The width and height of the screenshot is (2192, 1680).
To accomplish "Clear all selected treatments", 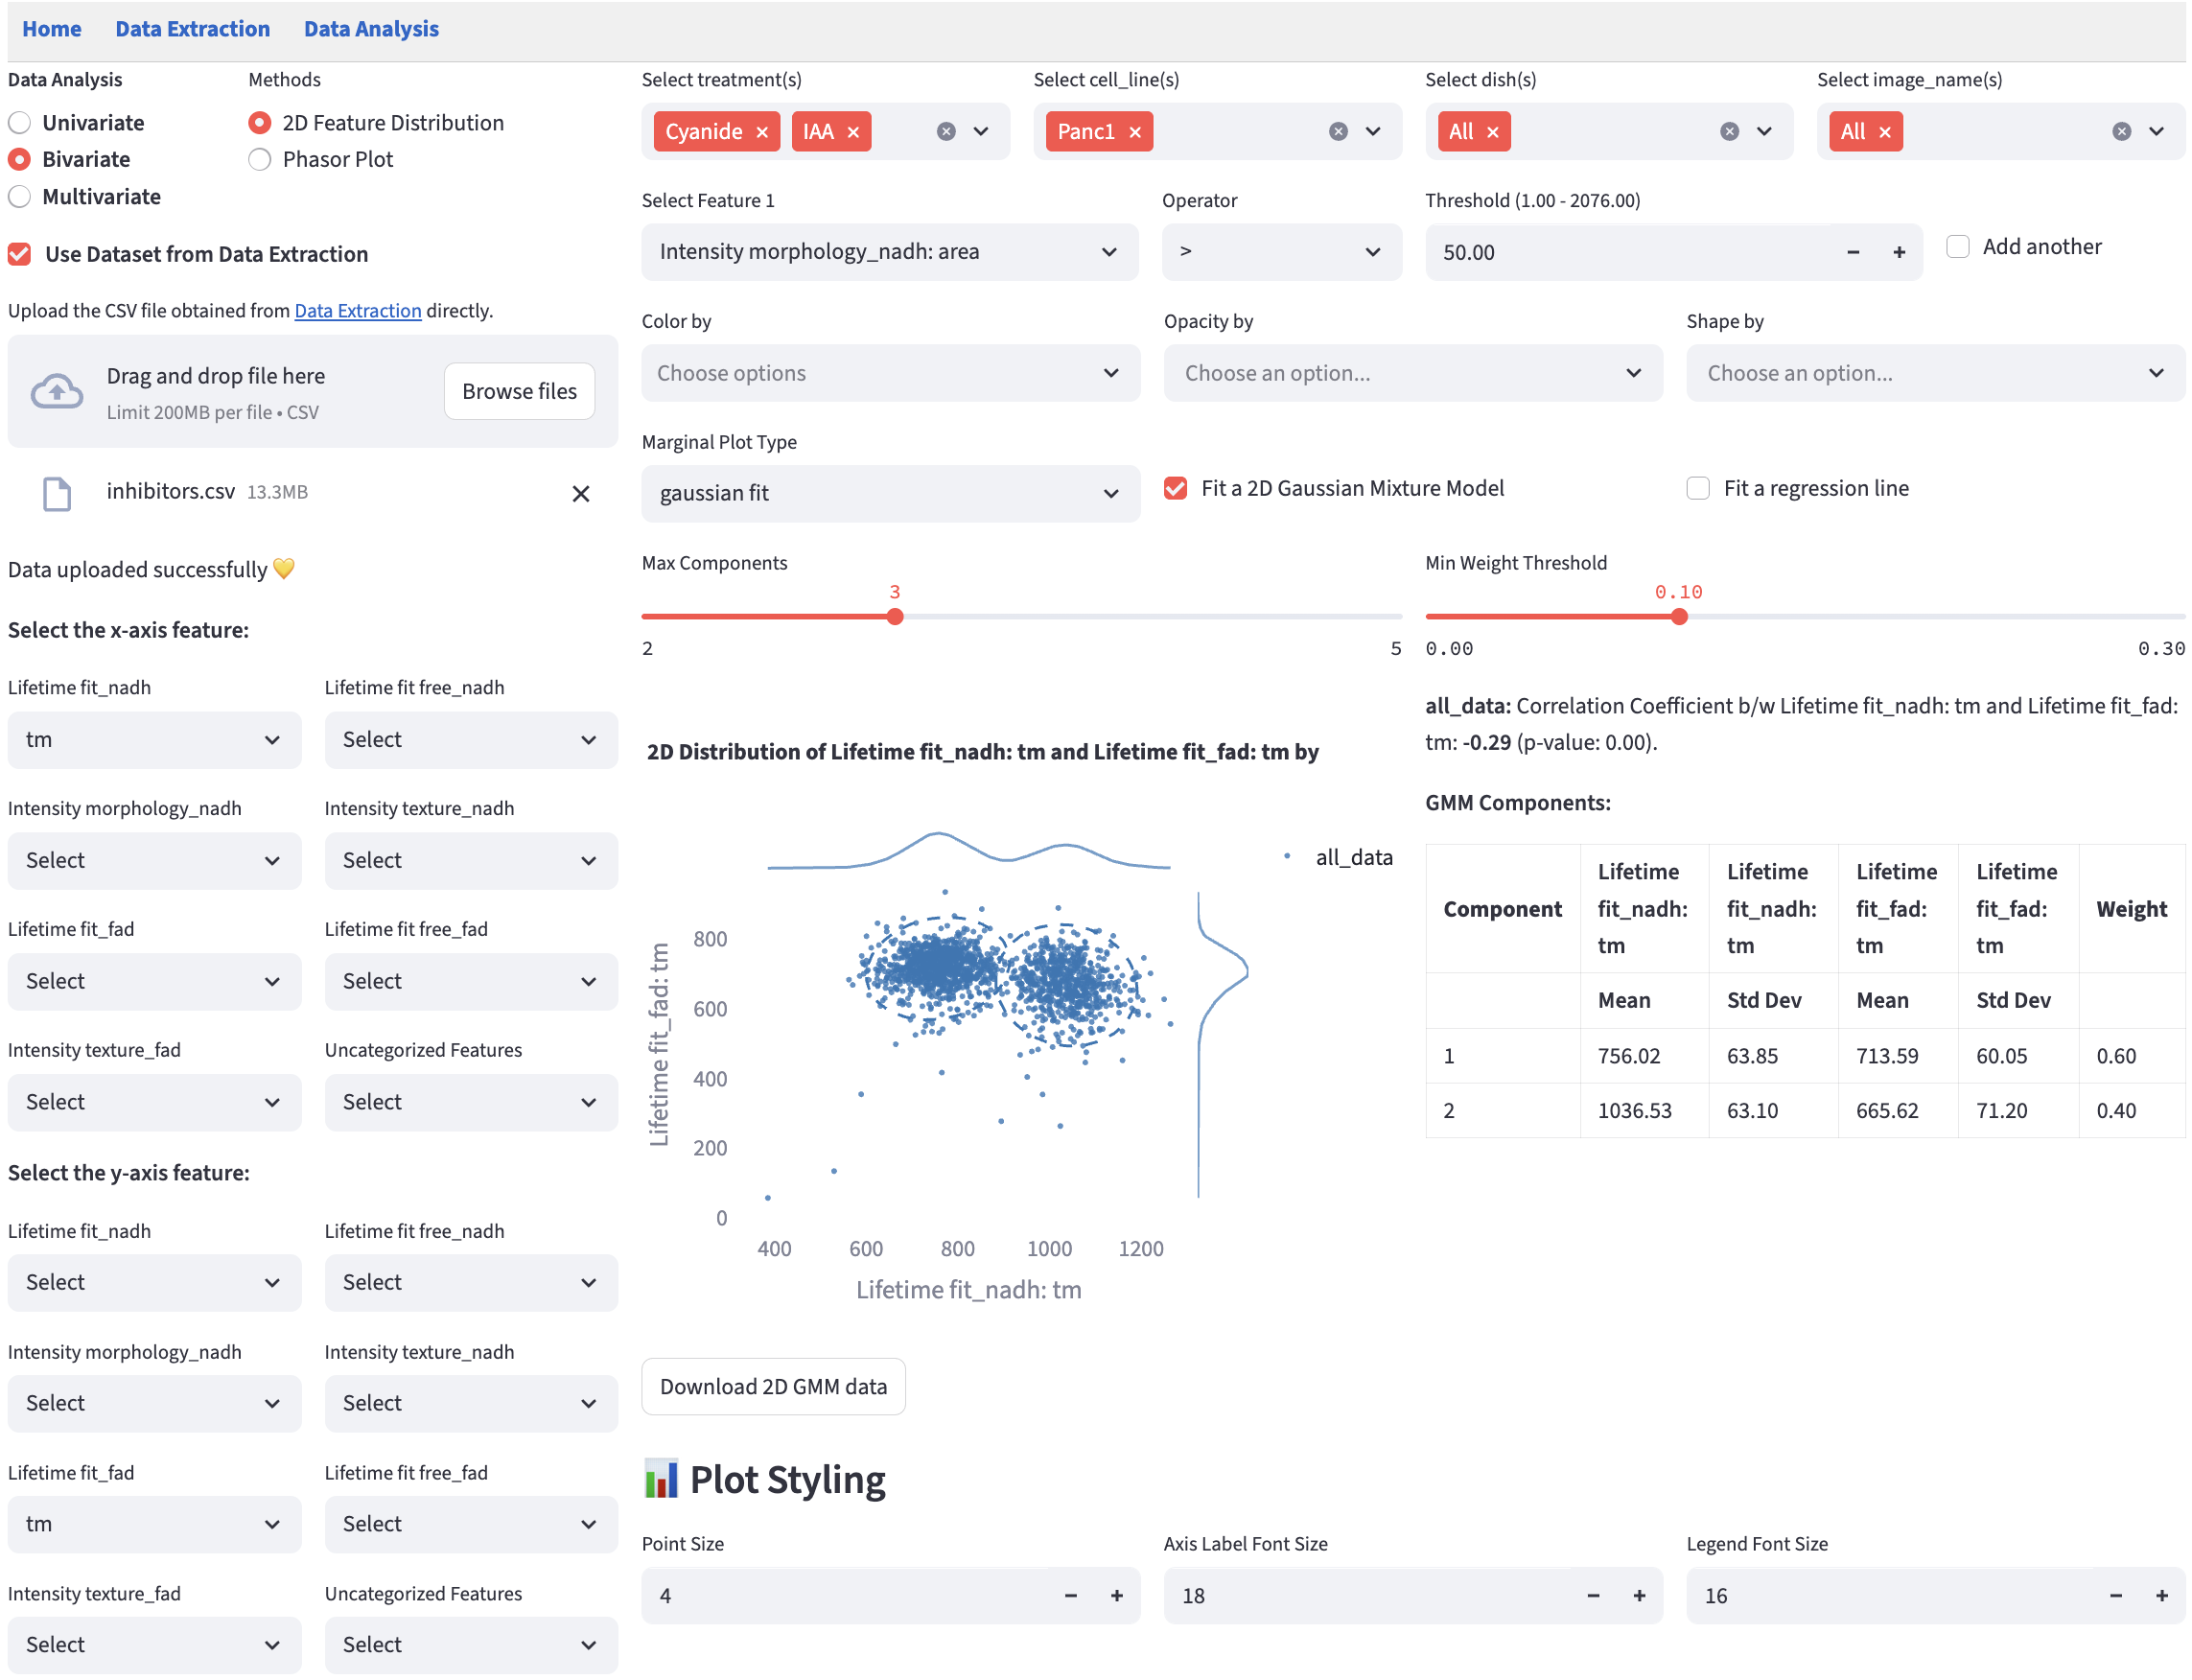I will click(946, 132).
